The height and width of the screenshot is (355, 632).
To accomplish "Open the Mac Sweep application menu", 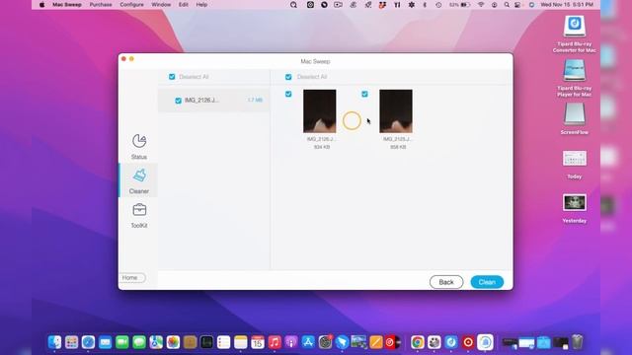I will coord(67,5).
